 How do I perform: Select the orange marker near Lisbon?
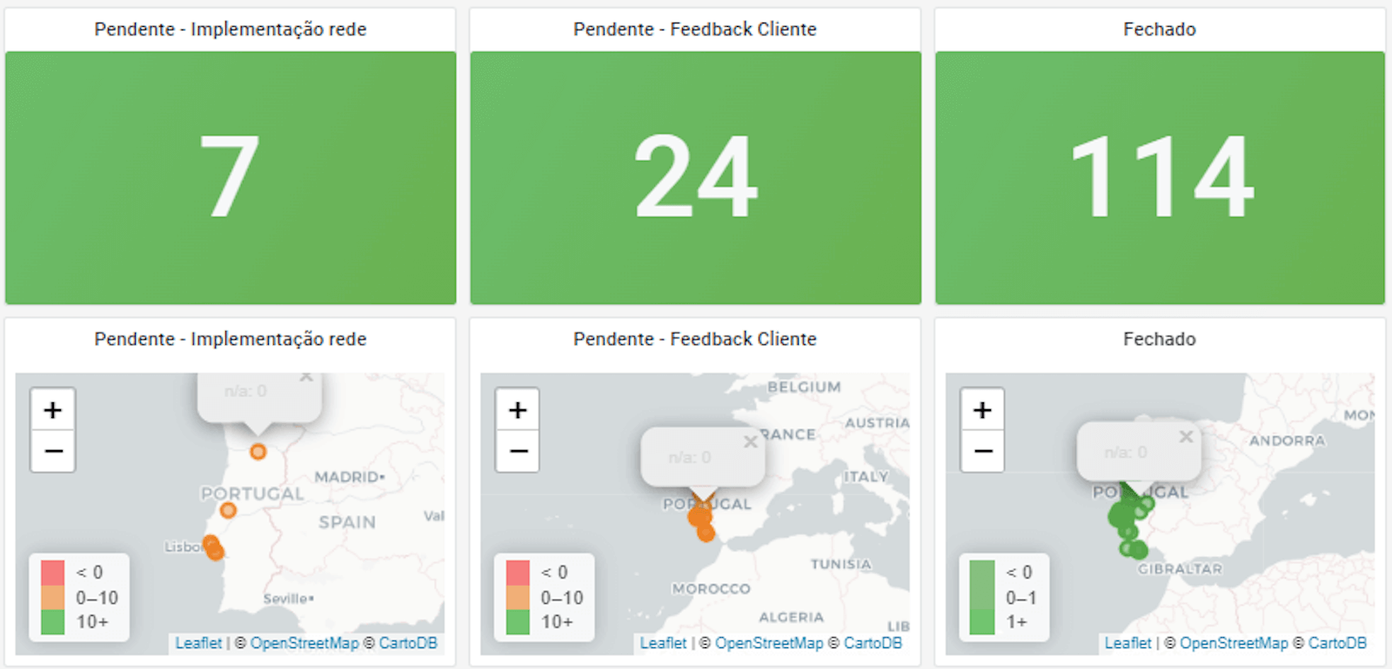coord(213,548)
